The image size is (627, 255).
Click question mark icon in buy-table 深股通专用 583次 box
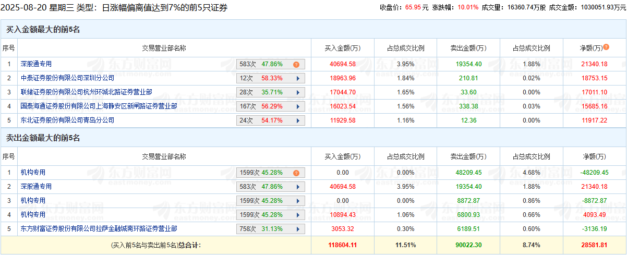coord(296,65)
